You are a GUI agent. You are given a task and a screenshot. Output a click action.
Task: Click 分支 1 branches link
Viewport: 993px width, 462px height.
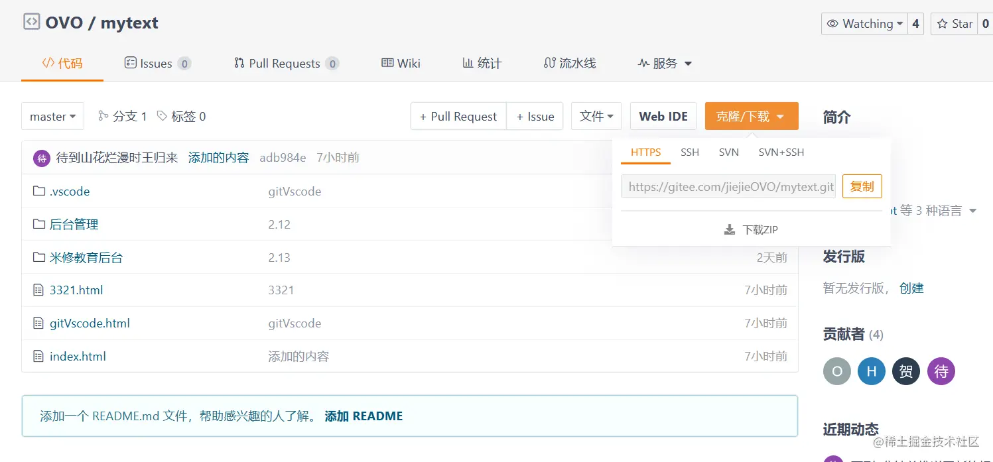(123, 116)
